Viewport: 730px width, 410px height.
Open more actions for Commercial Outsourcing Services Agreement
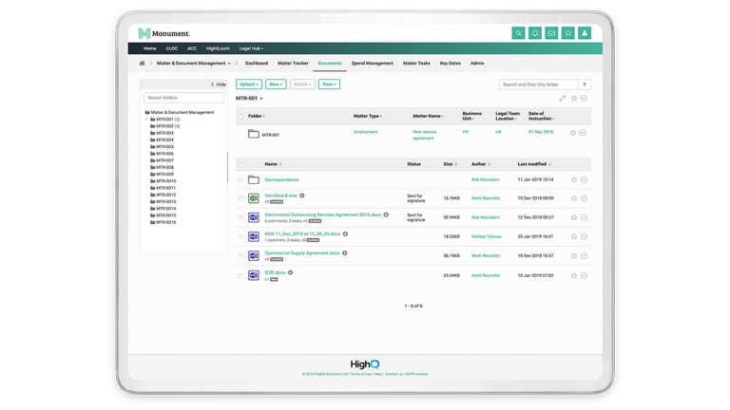[x=585, y=217]
